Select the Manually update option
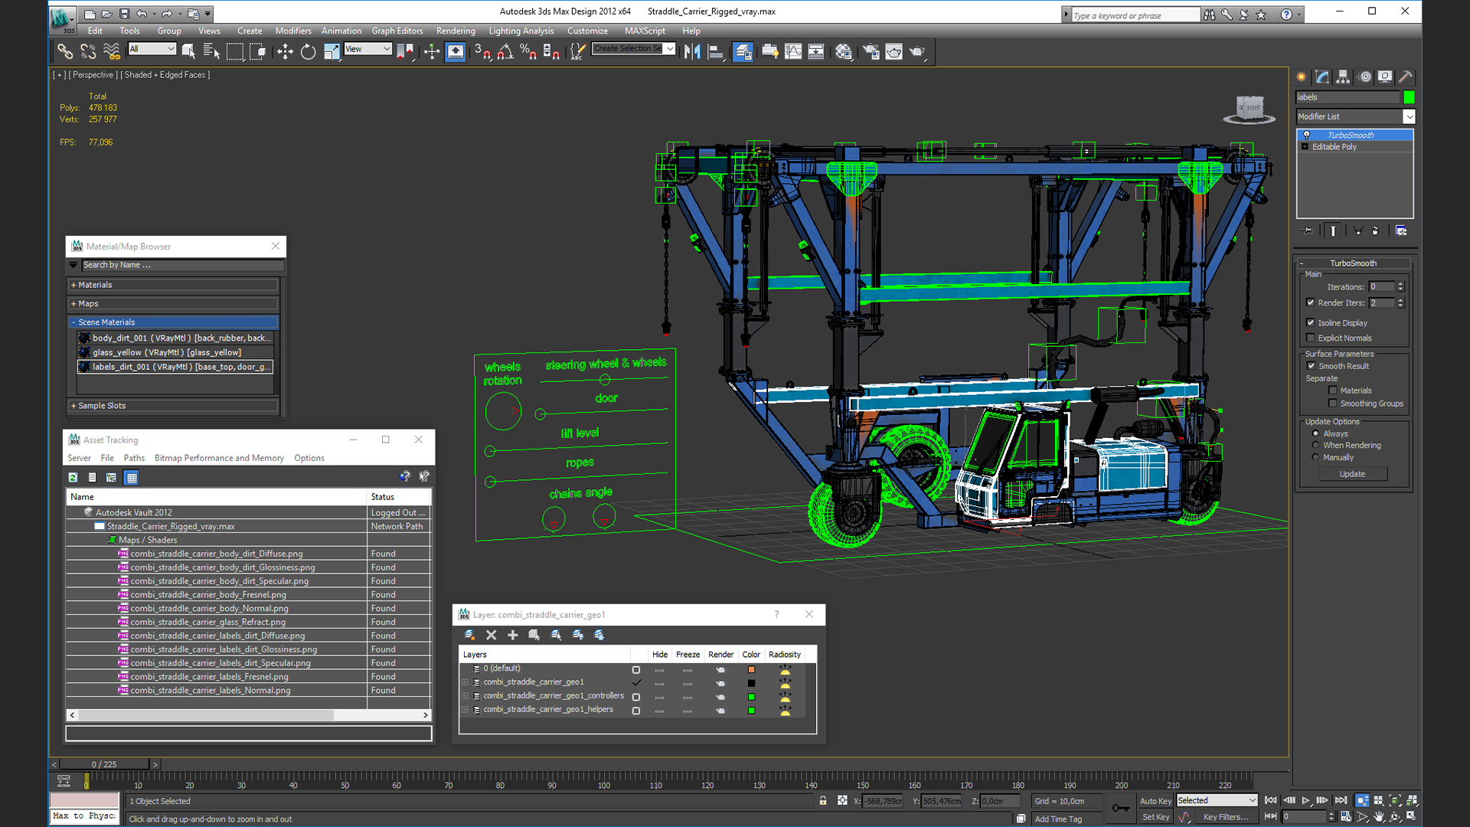This screenshot has height=827, width=1470. 1316,457
